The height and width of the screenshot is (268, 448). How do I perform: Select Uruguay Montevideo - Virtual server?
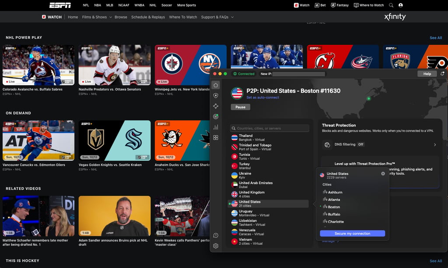(x=269, y=213)
